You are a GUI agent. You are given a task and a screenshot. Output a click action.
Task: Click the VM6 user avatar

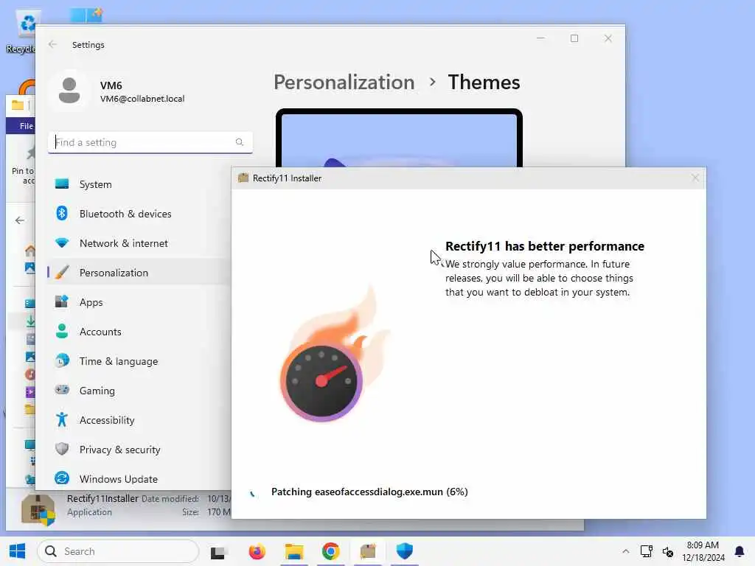point(69,91)
